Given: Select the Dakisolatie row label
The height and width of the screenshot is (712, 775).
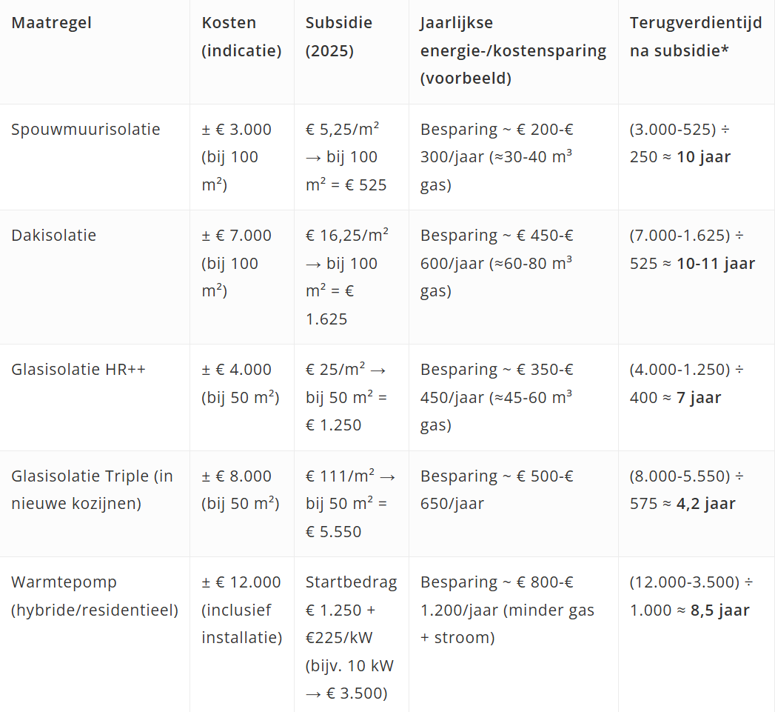Looking at the screenshot, I should (x=54, y=236).
